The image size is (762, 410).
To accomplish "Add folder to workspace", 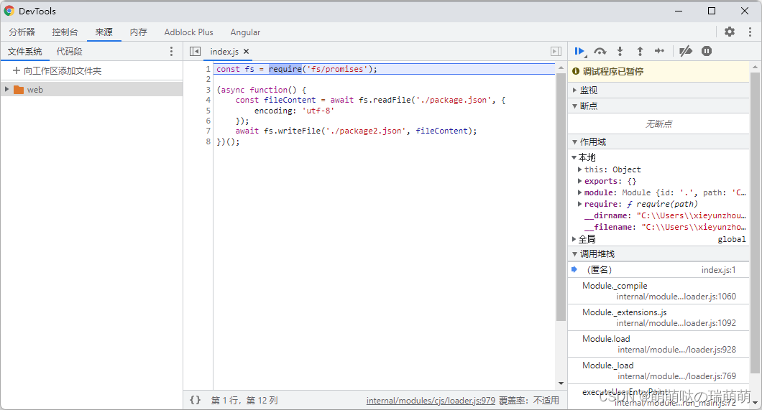I will coord(58,71).
